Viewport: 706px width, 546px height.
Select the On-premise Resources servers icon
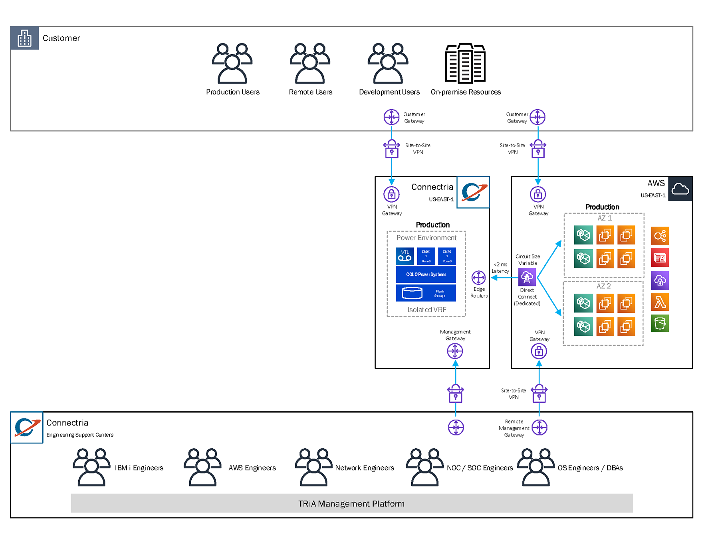[465, 63]
